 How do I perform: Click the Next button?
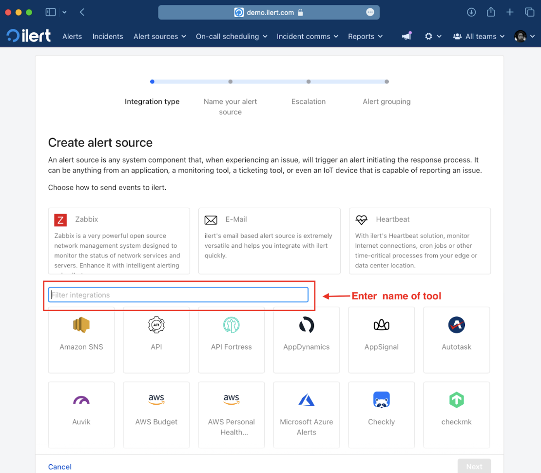[474, 467]
